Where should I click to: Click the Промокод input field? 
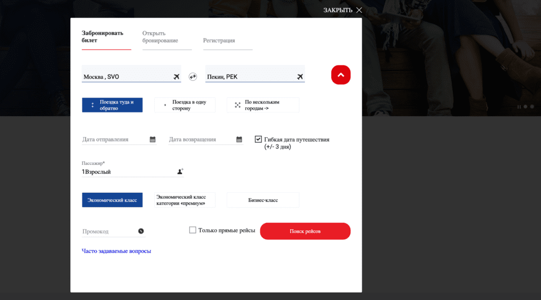coord(114,231)
